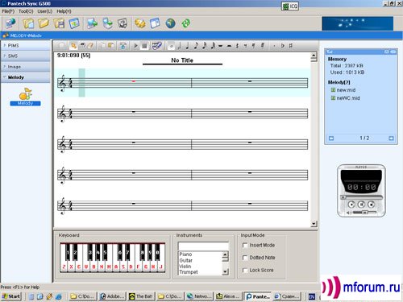Click the contact photo toolbar icon
Viewport: 403px width, 302px height.
click(123, 23)
